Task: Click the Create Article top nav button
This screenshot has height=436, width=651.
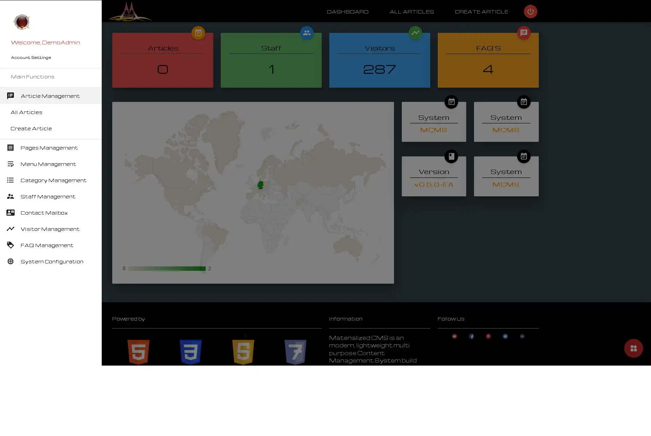Action: pyautogui.click(x=481, y=11)
